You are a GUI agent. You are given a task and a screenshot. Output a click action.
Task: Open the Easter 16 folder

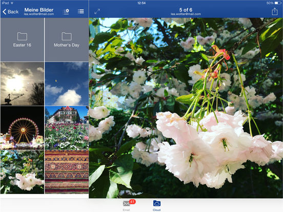point(22,40)
